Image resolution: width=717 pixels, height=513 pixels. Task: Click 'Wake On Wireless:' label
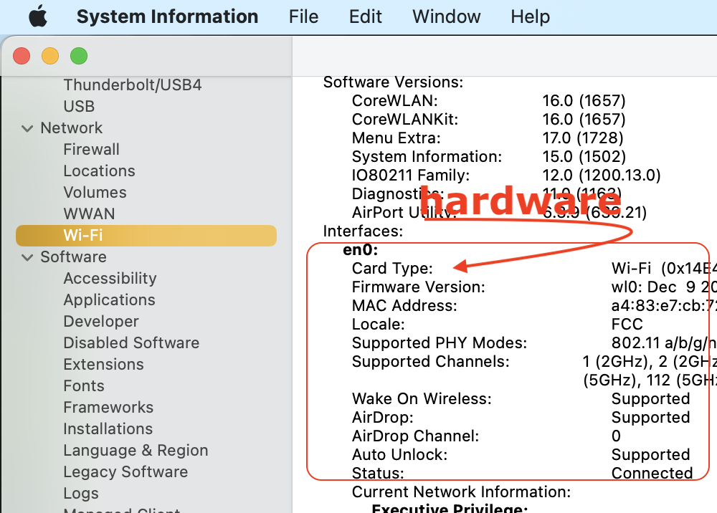point(422,399)
